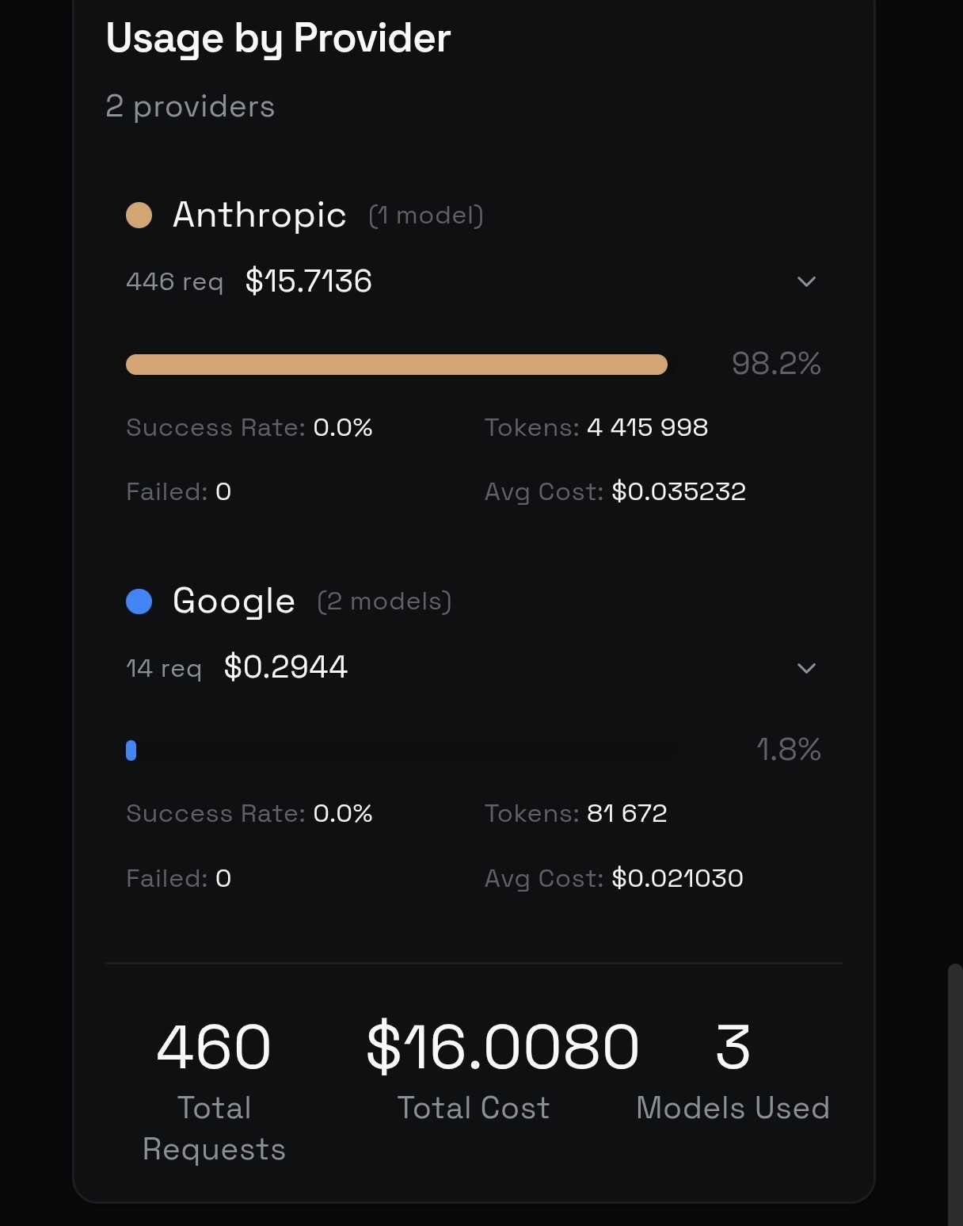Click the $15.7136 Anthropic cost
The width and height of the screenshot is (963, 1226).
(x=308, y=281)
